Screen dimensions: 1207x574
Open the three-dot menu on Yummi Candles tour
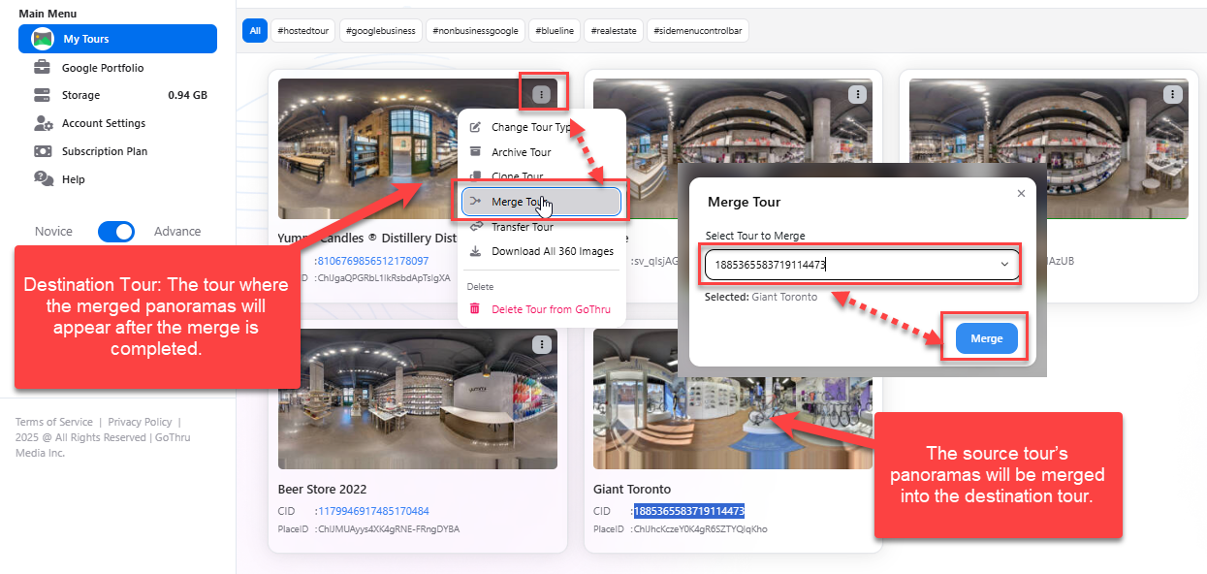click(542, 95)
